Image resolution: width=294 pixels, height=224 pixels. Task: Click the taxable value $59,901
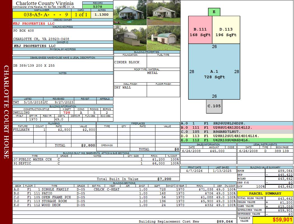(x=273, y=220)
